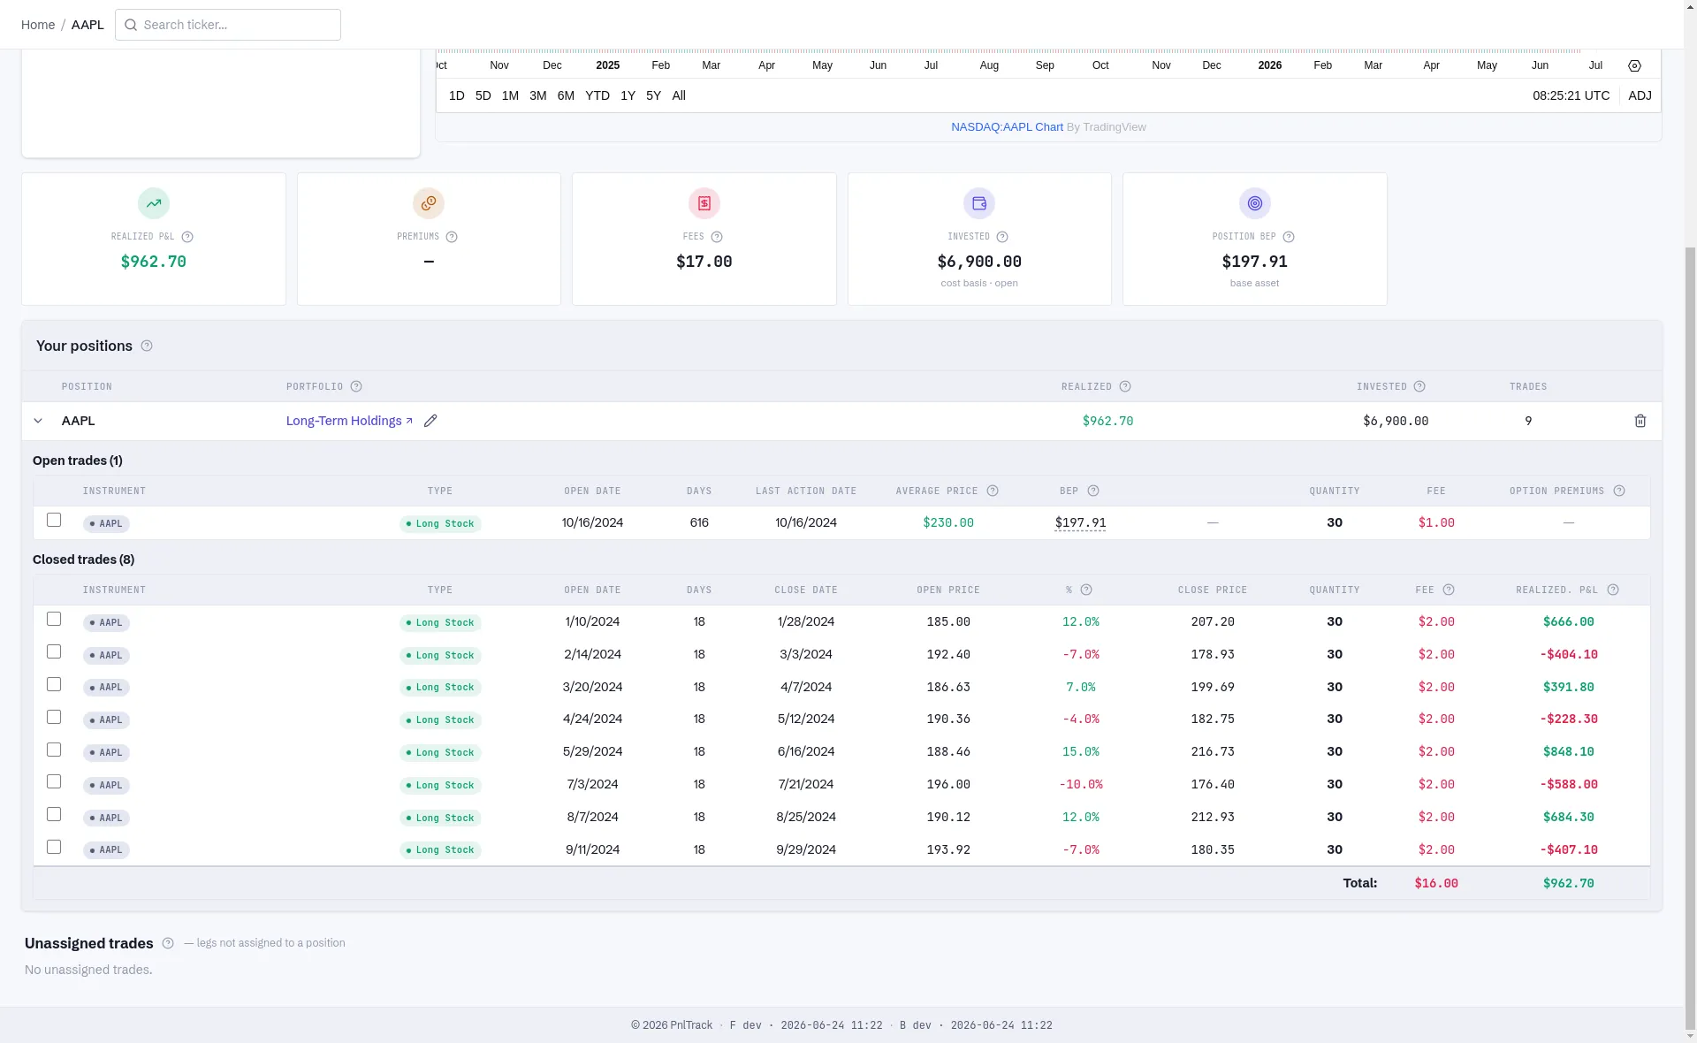
Task: Show help for Portfolio column header
Action: [x=356, y=386]
